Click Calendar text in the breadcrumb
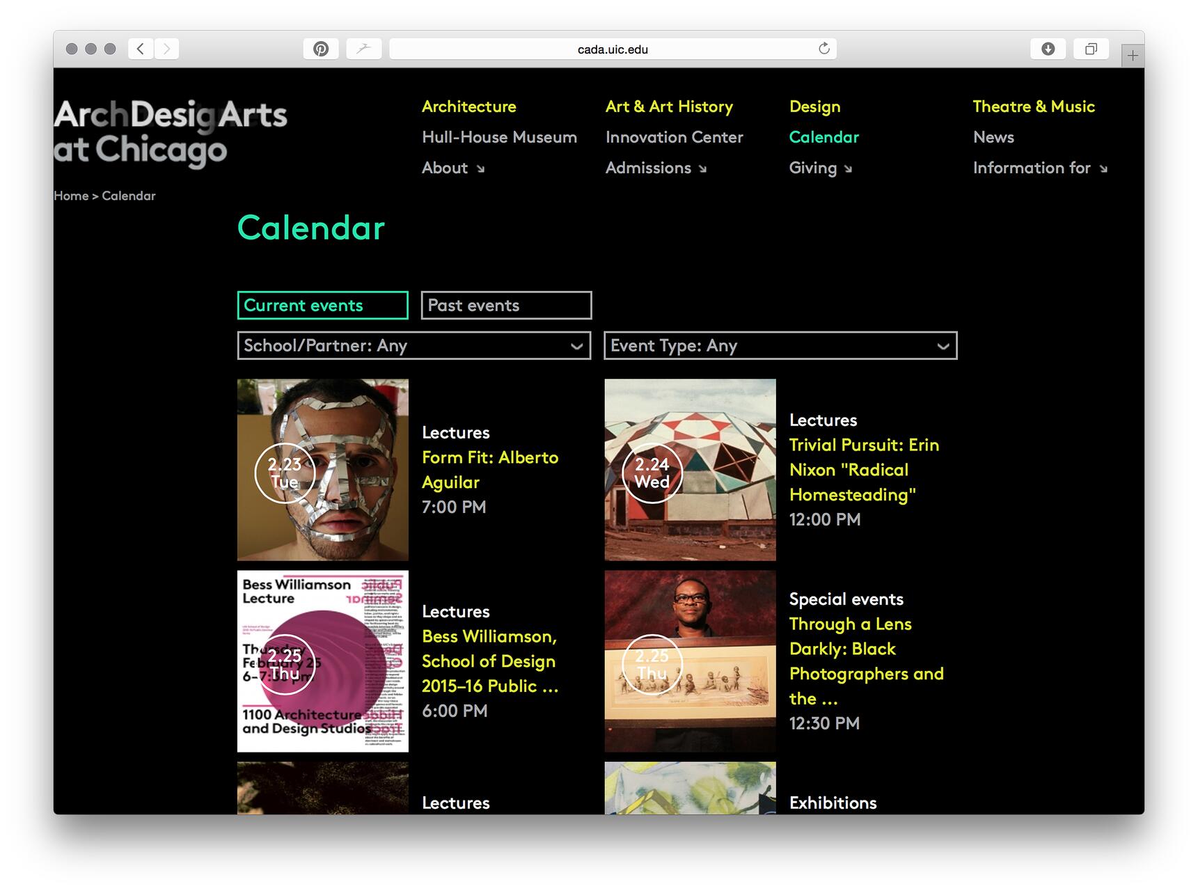 [129, 196]
